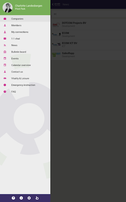
Task: Click the Bulletin board icon
Action: click(5, 52)
